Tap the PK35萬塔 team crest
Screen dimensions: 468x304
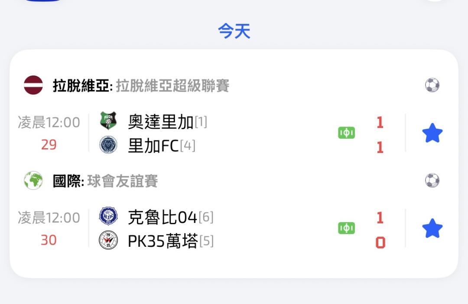[x=108, y=240]
